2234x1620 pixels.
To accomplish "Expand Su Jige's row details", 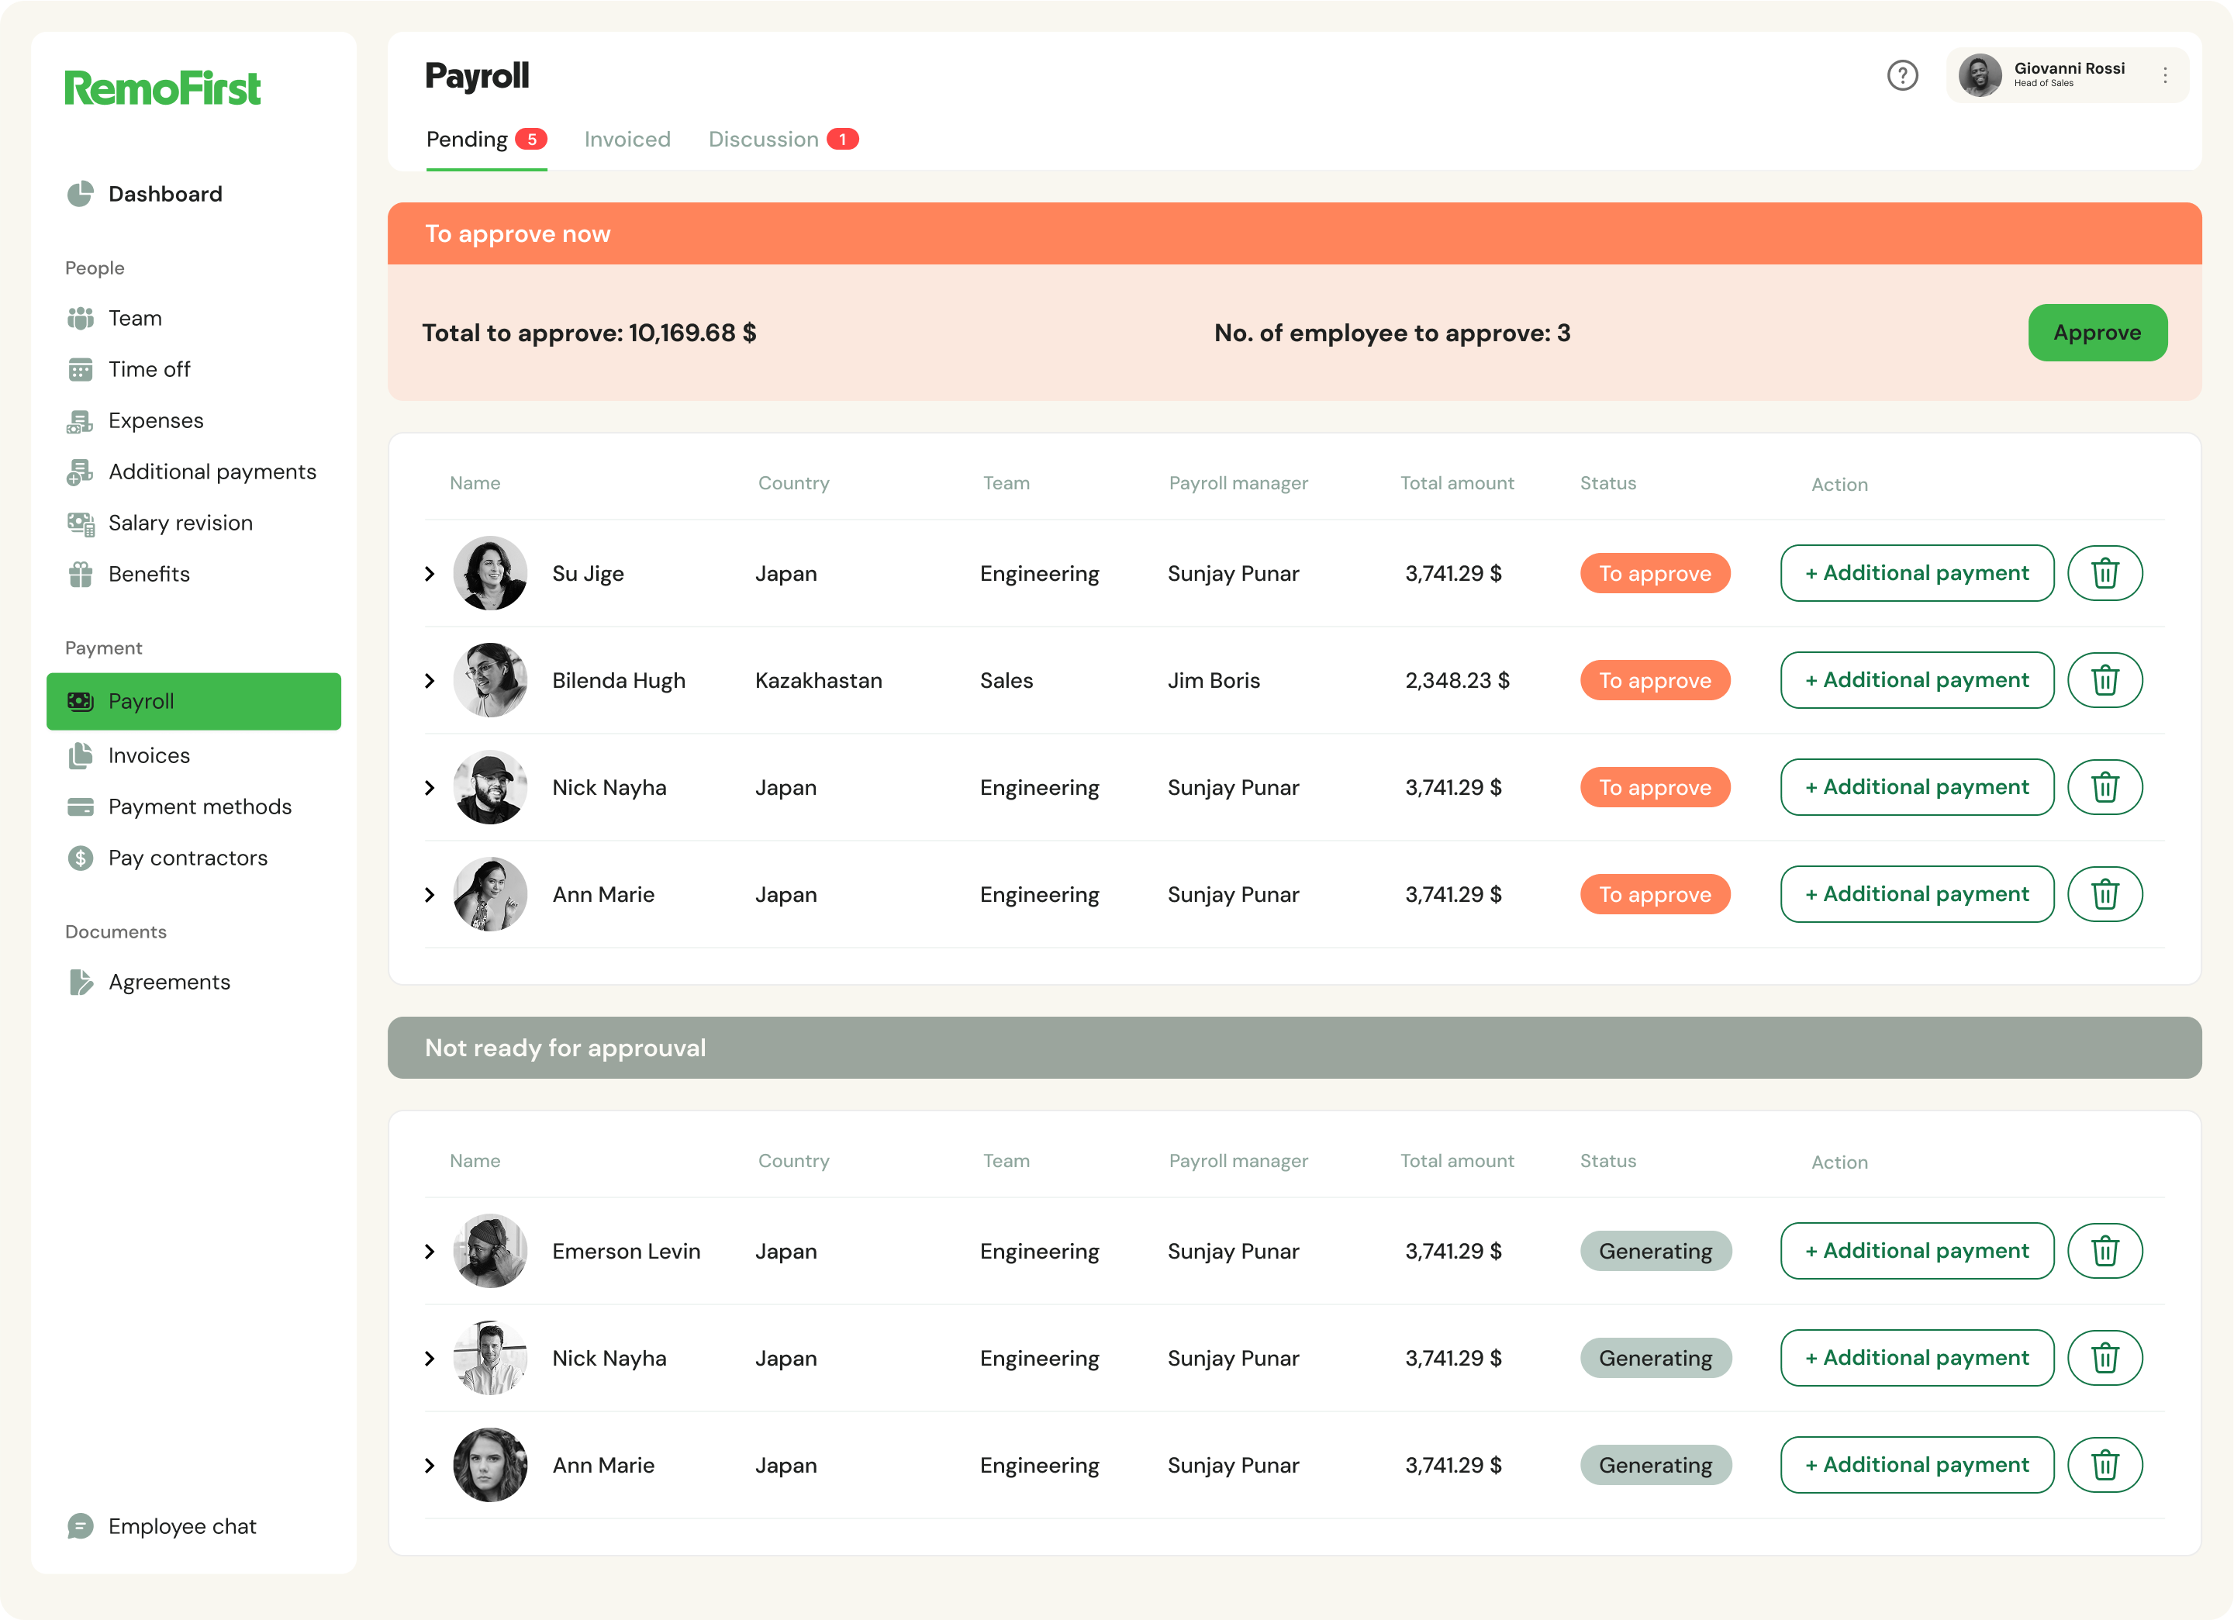I will [430, 573].
